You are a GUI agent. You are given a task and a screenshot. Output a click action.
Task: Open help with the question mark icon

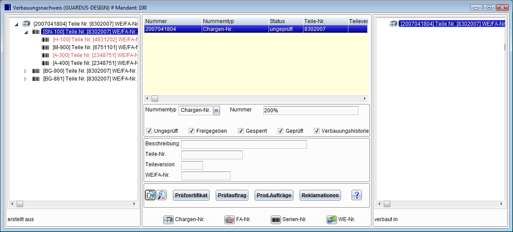point(357,195)
